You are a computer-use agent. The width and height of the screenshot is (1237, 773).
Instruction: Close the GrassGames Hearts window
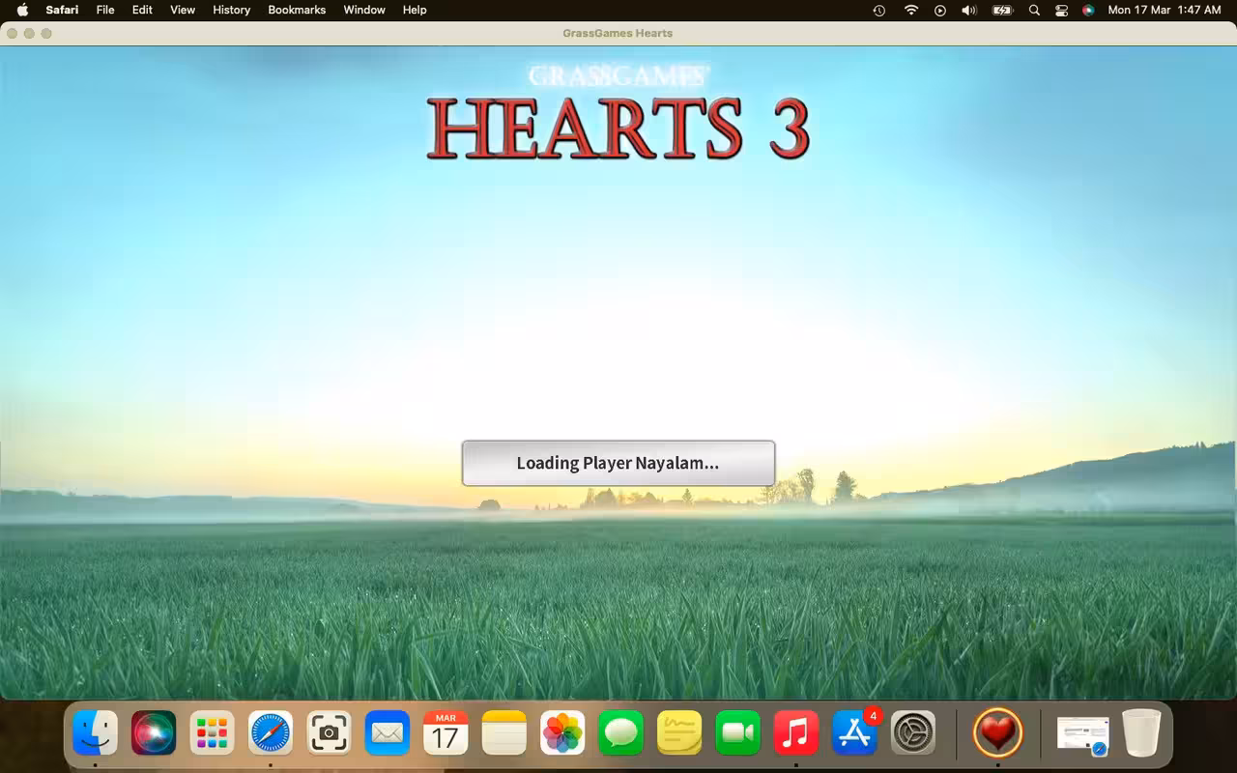point(12,33)
